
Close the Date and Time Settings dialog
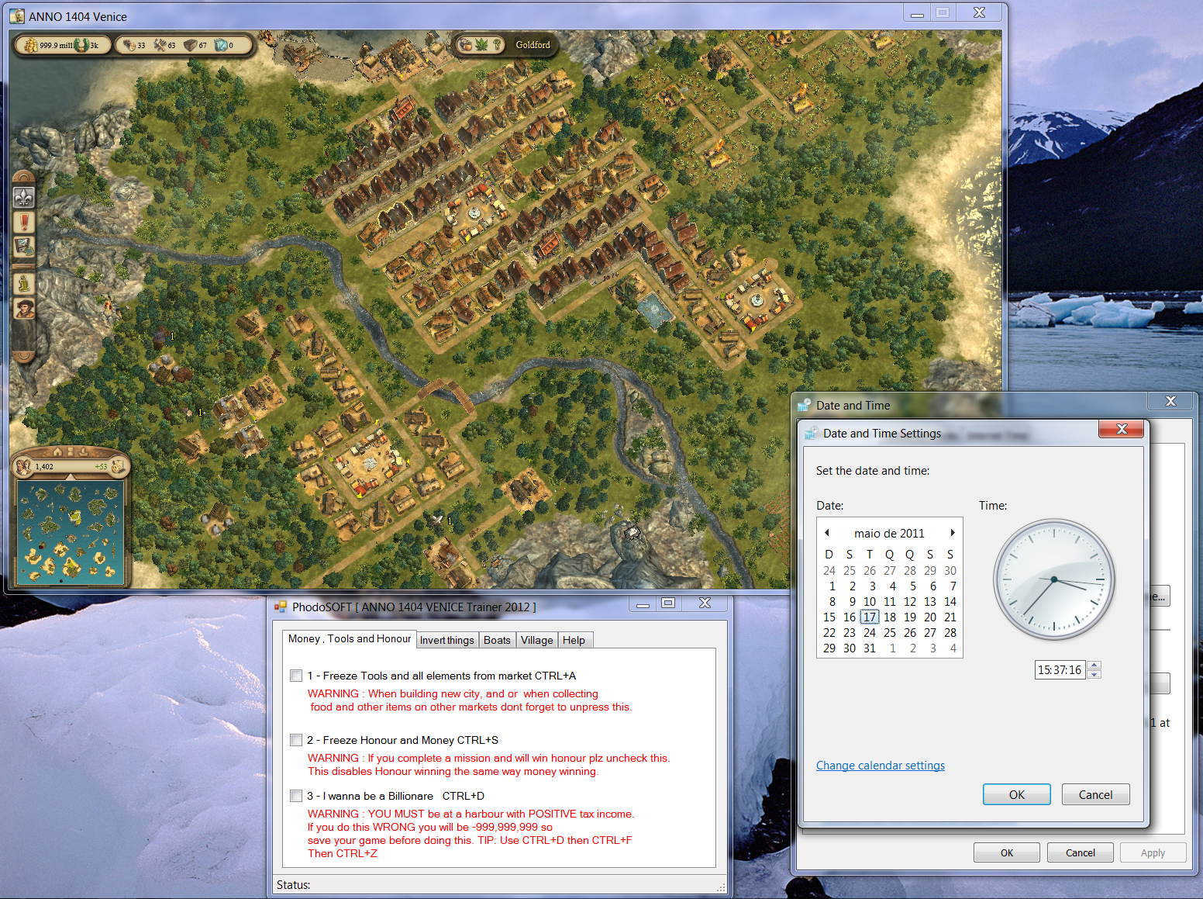(1122, 430)
